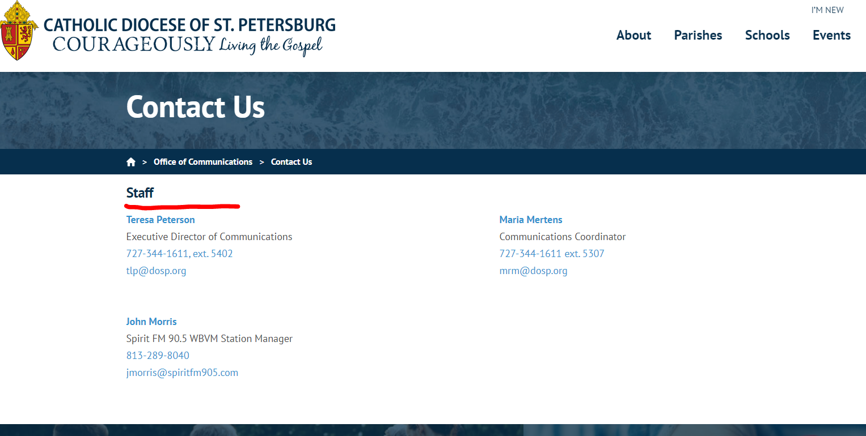Email mrm@dosp.org
This screenshot has width=866, height=436.
pos(533,271)
